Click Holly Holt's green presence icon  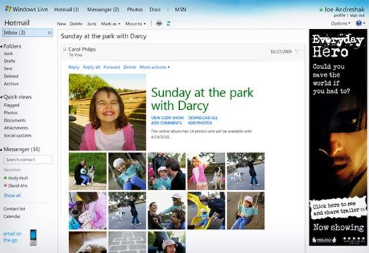(x=5, y=178)
